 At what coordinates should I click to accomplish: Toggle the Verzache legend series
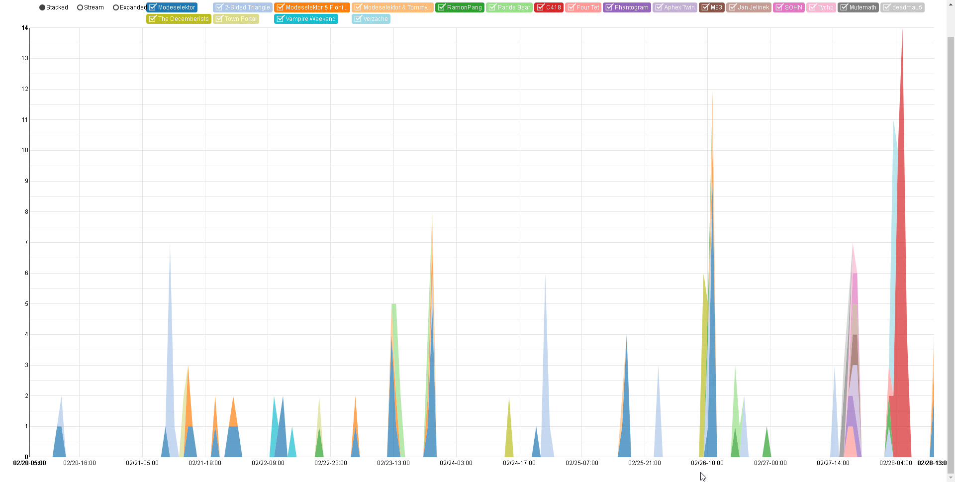coord(371,19)
